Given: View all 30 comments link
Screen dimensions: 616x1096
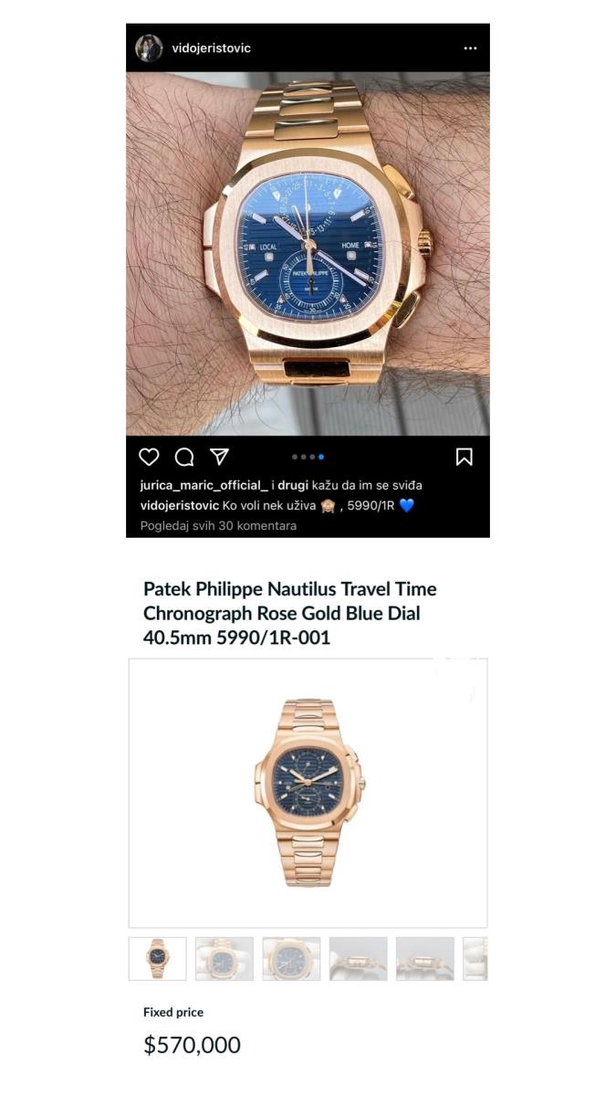Looking at the screenshot, I should pos(218,526).
